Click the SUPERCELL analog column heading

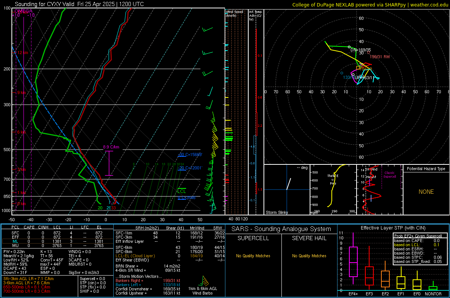click(253, 238)
